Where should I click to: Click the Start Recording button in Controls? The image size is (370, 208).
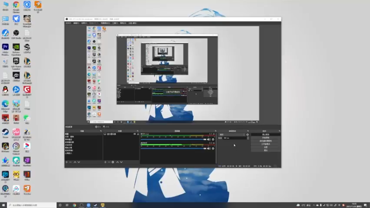tap(265, 138)
